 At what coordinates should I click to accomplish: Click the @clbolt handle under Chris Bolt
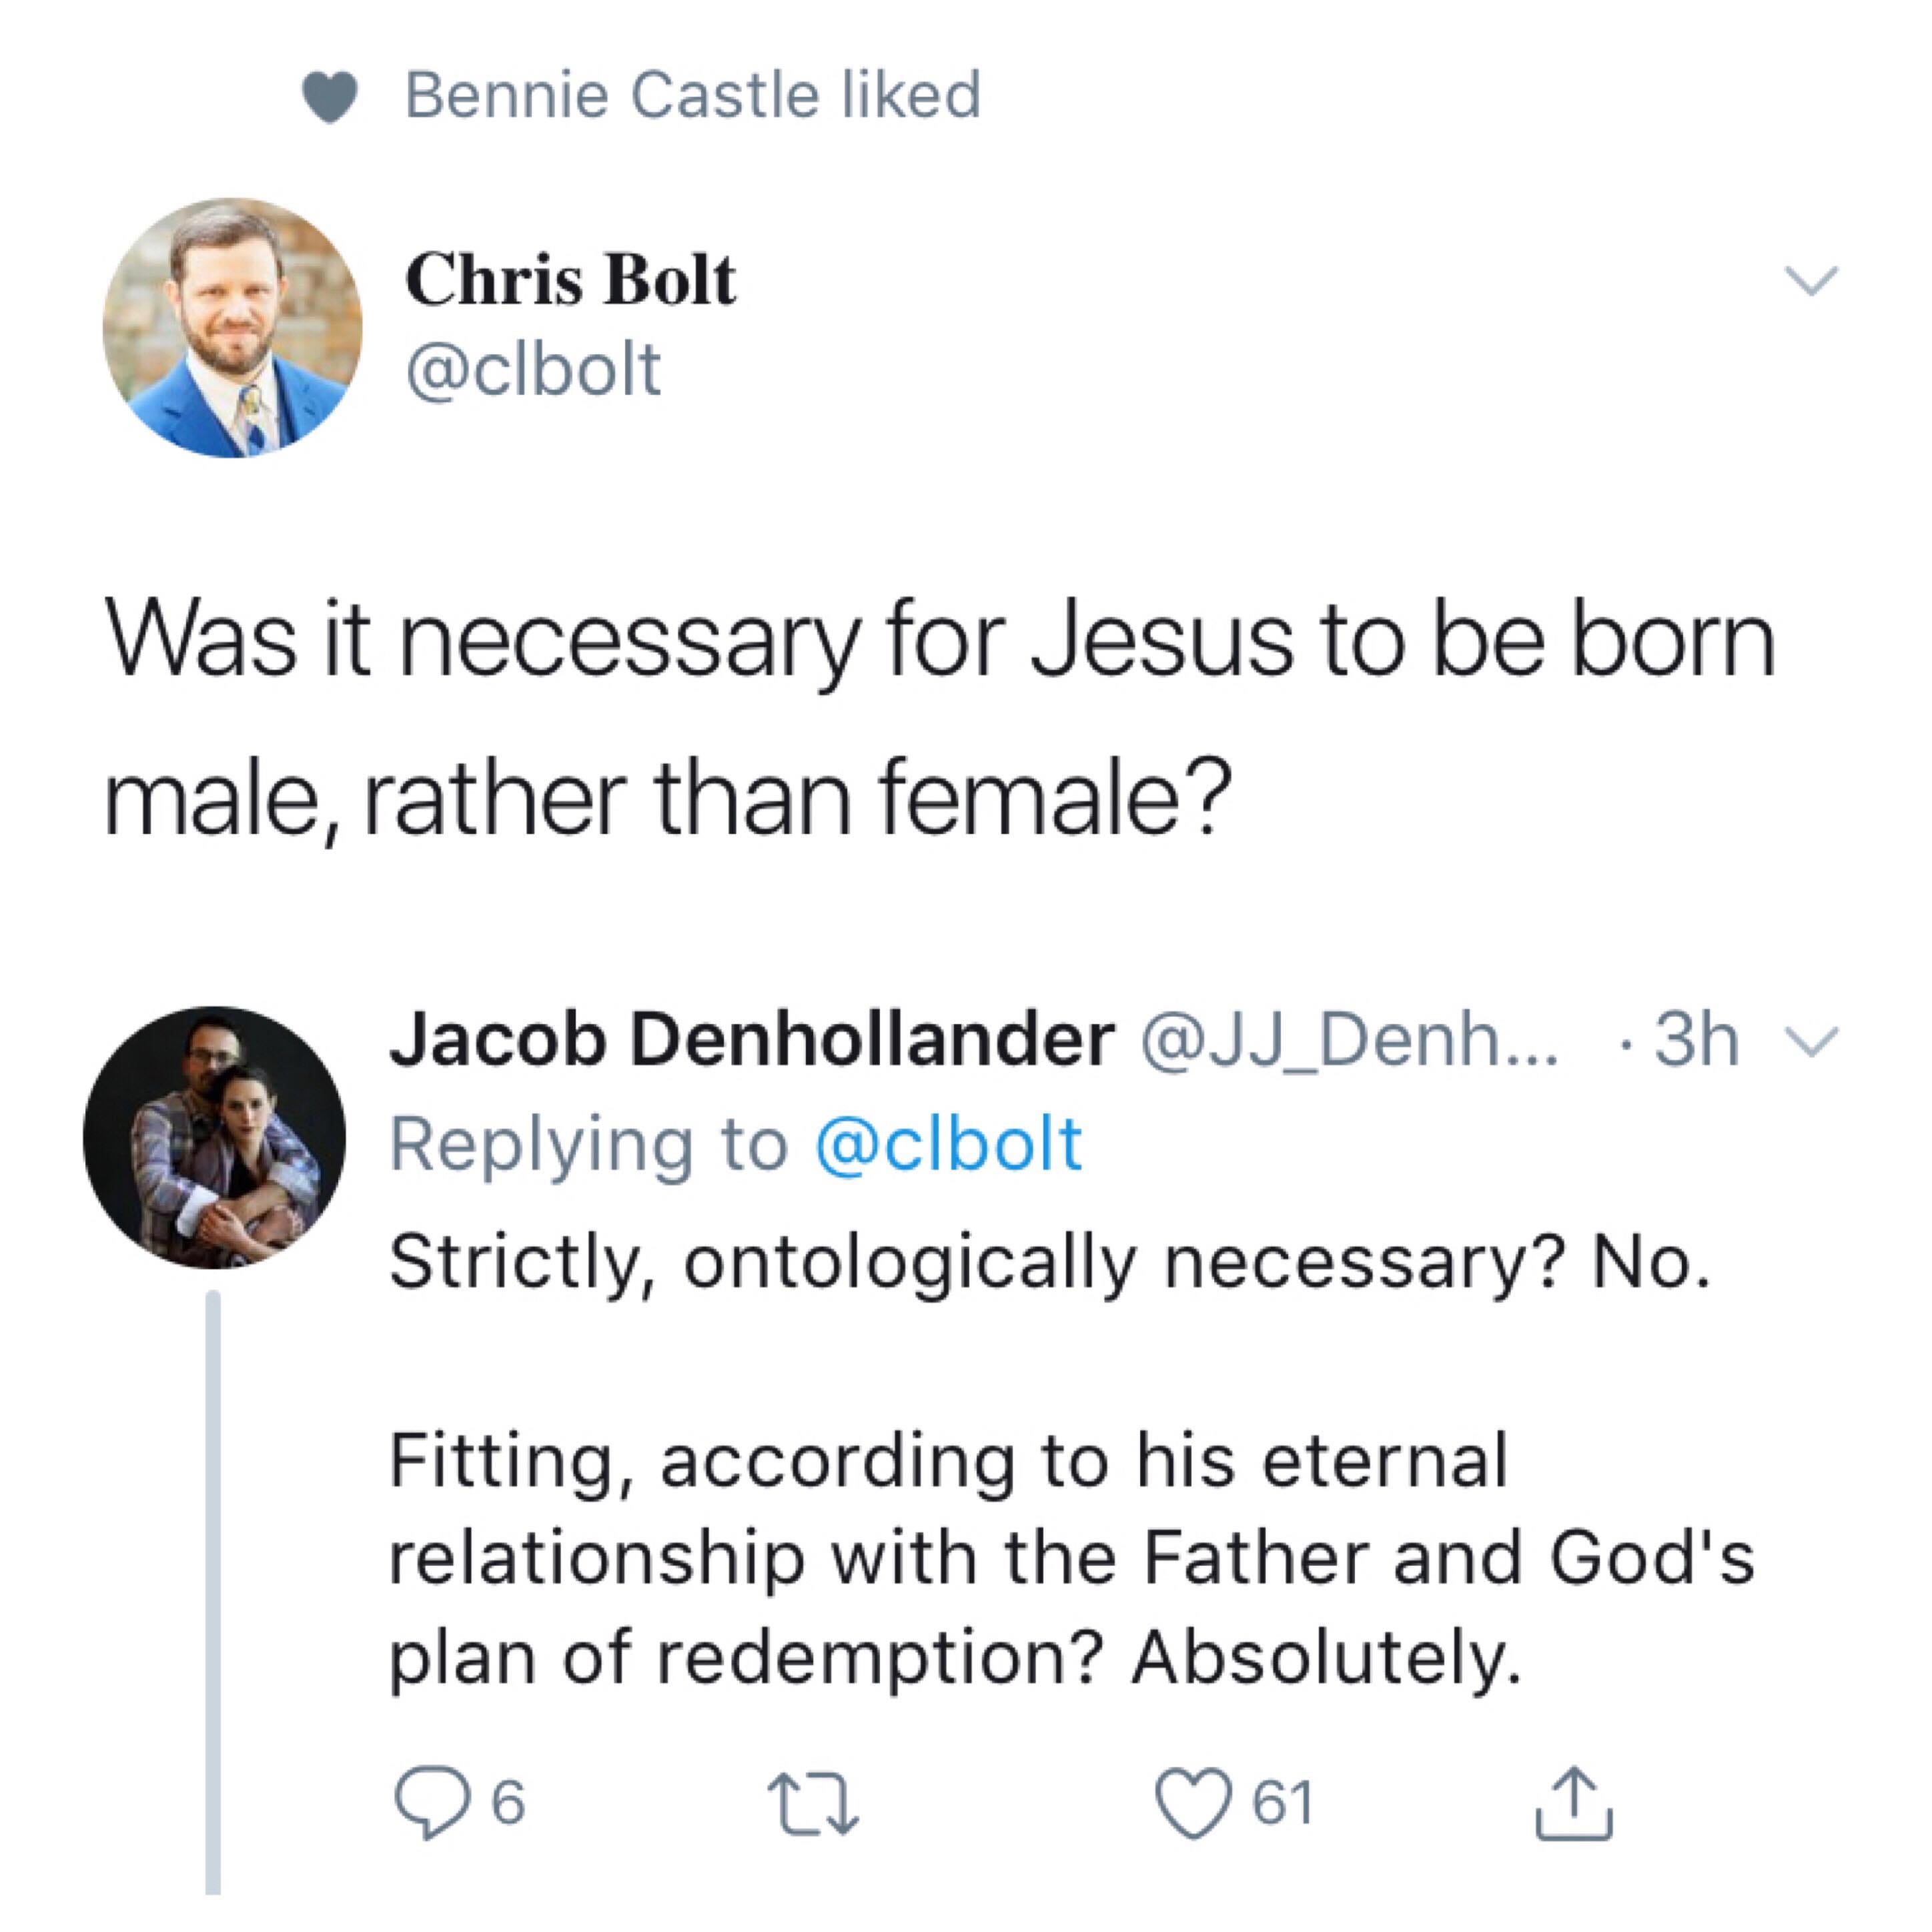point(533,370)
